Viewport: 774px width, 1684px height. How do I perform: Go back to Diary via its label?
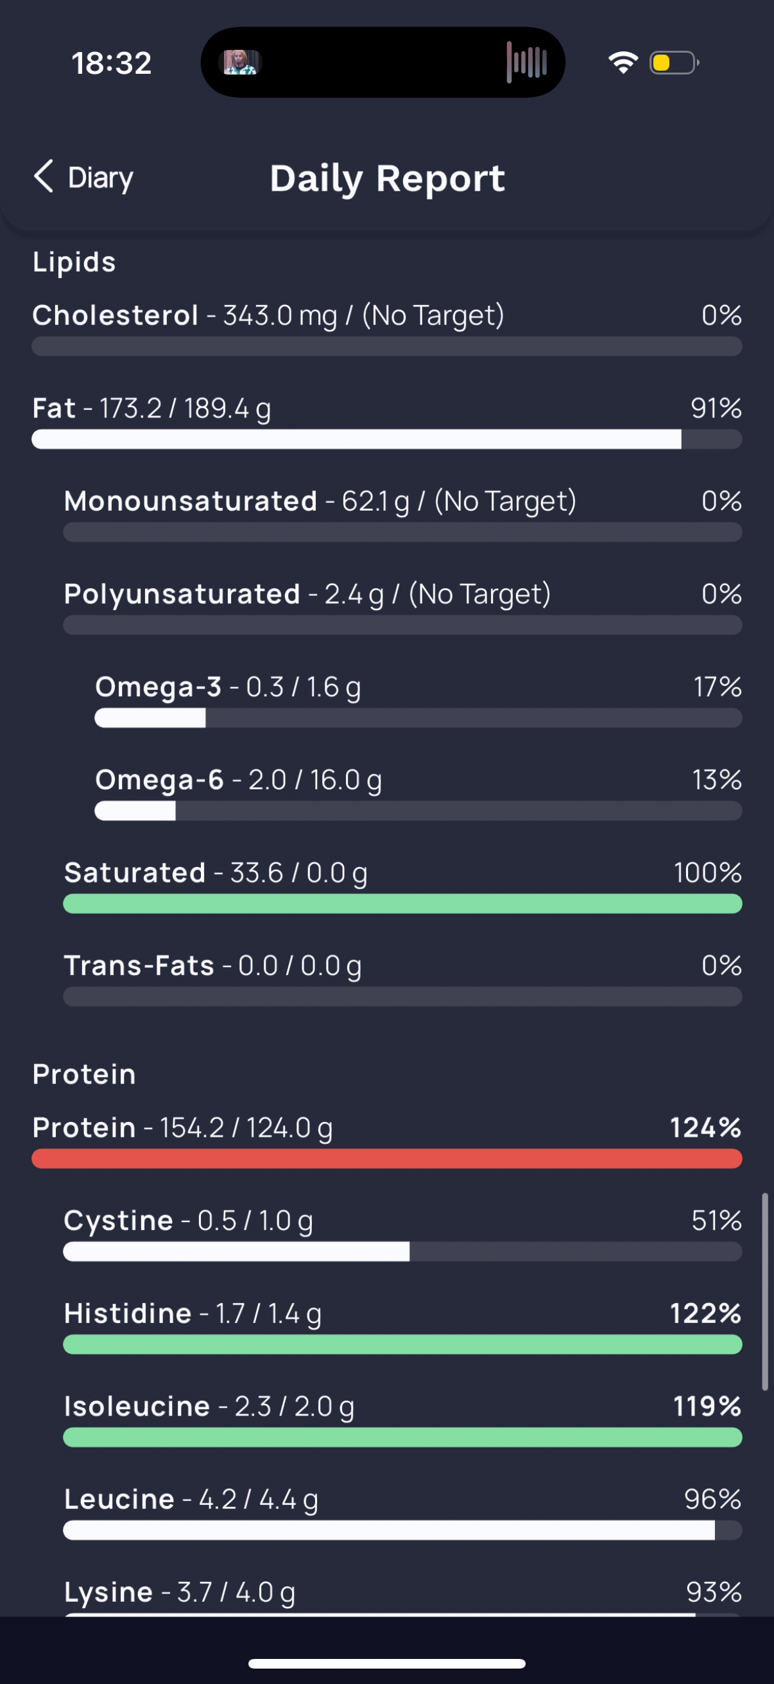[x=101, y=178]
